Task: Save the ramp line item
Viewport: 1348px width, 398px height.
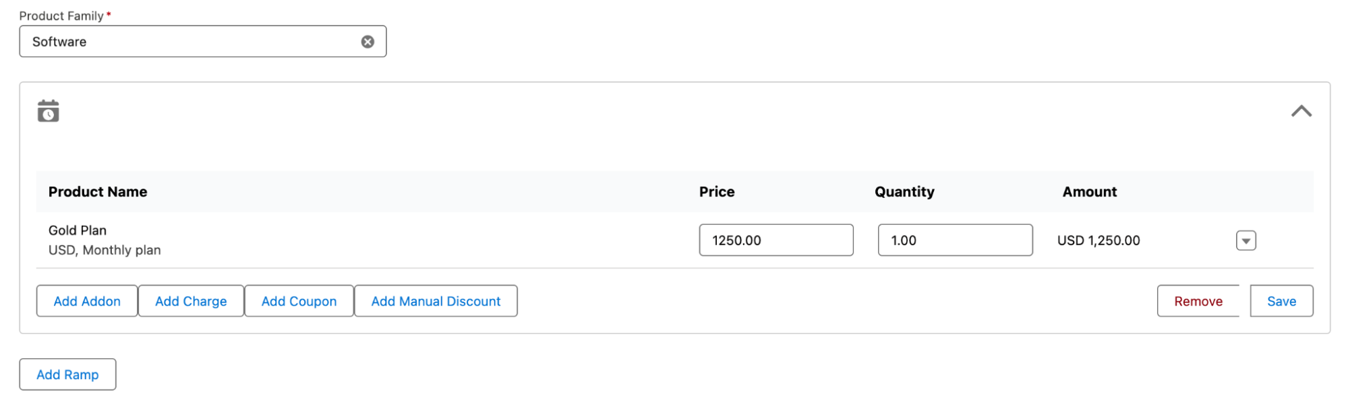Action: coord(1281,301)
